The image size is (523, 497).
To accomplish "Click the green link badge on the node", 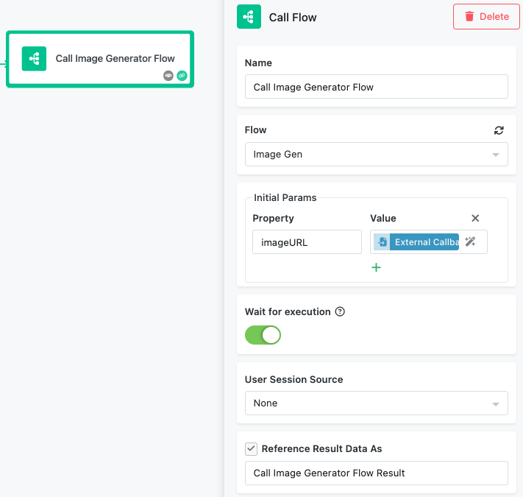I will pyautogui.click(x=182, y=75).
